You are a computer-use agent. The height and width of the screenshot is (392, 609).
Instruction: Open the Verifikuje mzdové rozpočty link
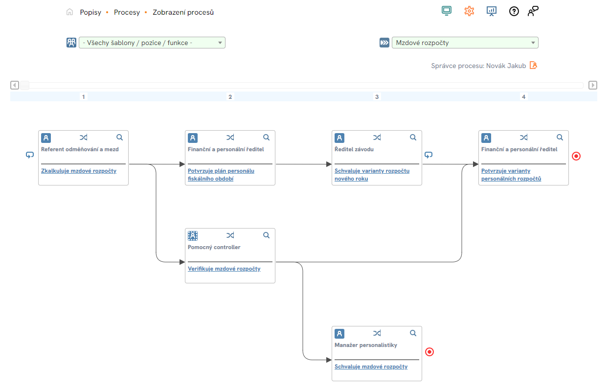click(224, 269)
